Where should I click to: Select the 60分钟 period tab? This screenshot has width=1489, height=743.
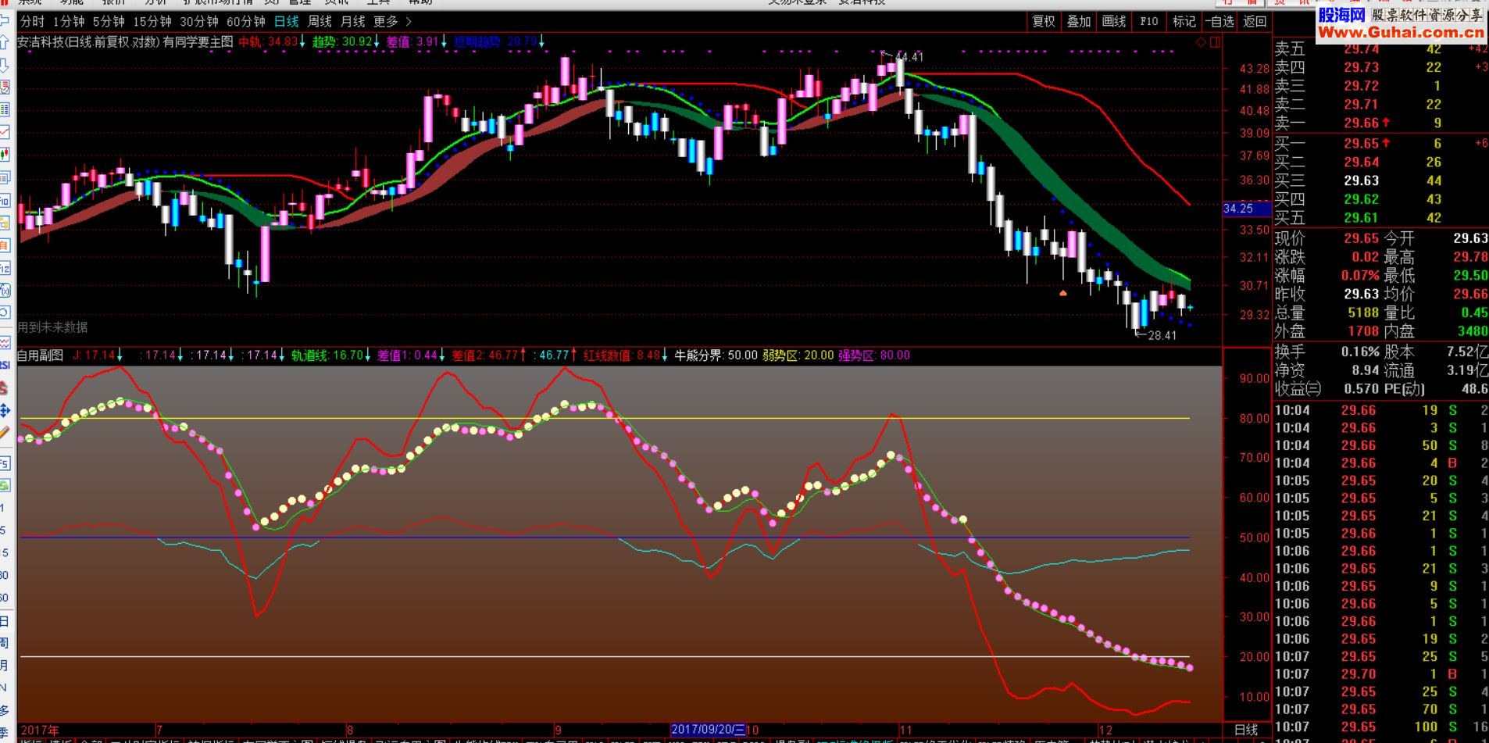[246, 21]
